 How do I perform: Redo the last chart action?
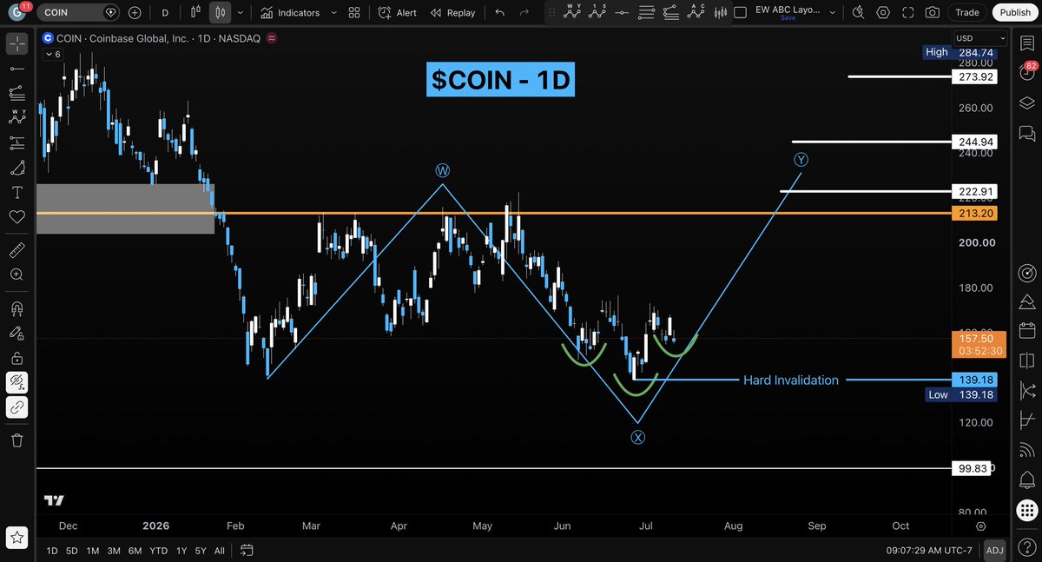click(524, 12)
